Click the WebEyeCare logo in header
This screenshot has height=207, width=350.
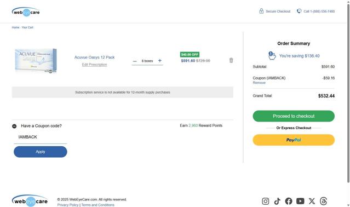click(26, 12)
